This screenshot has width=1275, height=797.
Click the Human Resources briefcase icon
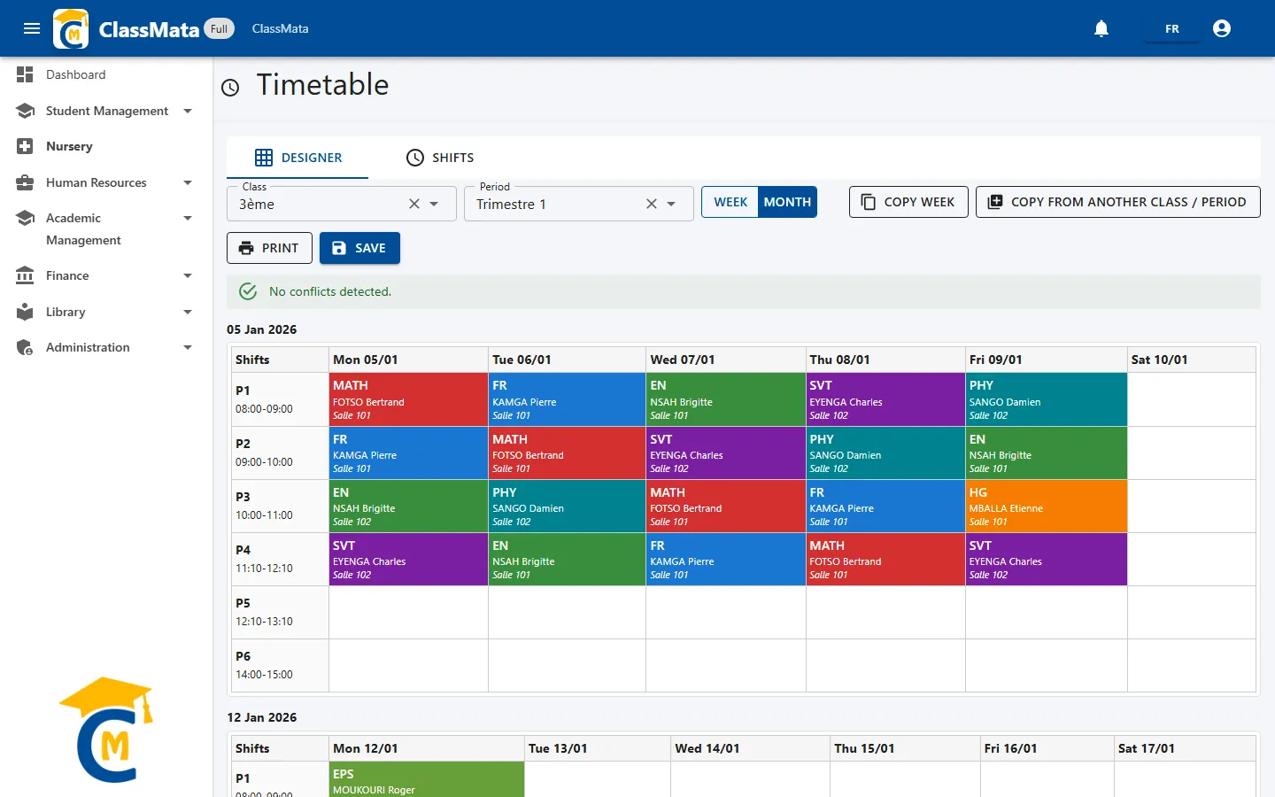pyautogui.click(x=25, y=182)
